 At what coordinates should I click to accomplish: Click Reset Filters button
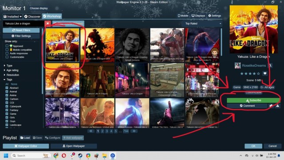[x=21, y=30]
